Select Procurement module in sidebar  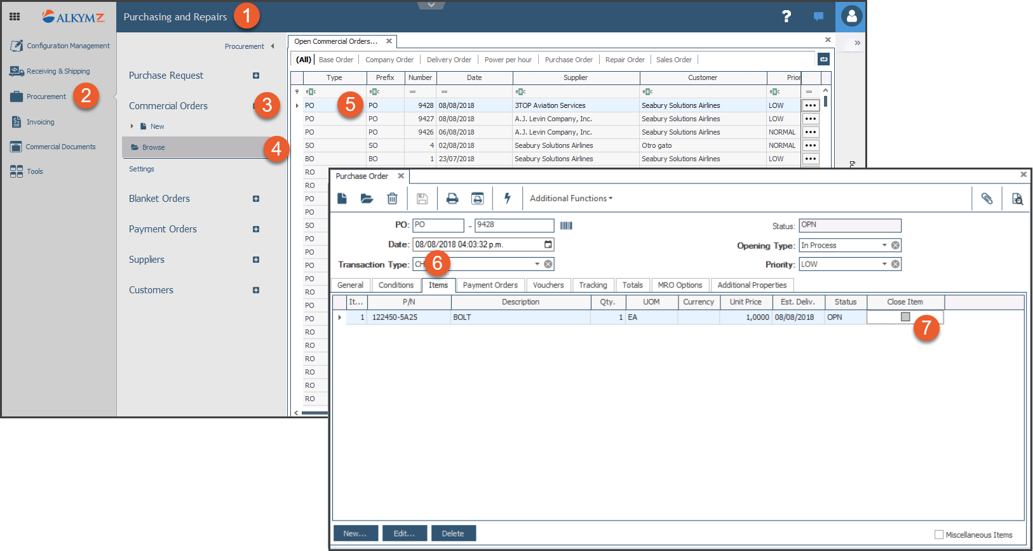click(x=38, y=96)
